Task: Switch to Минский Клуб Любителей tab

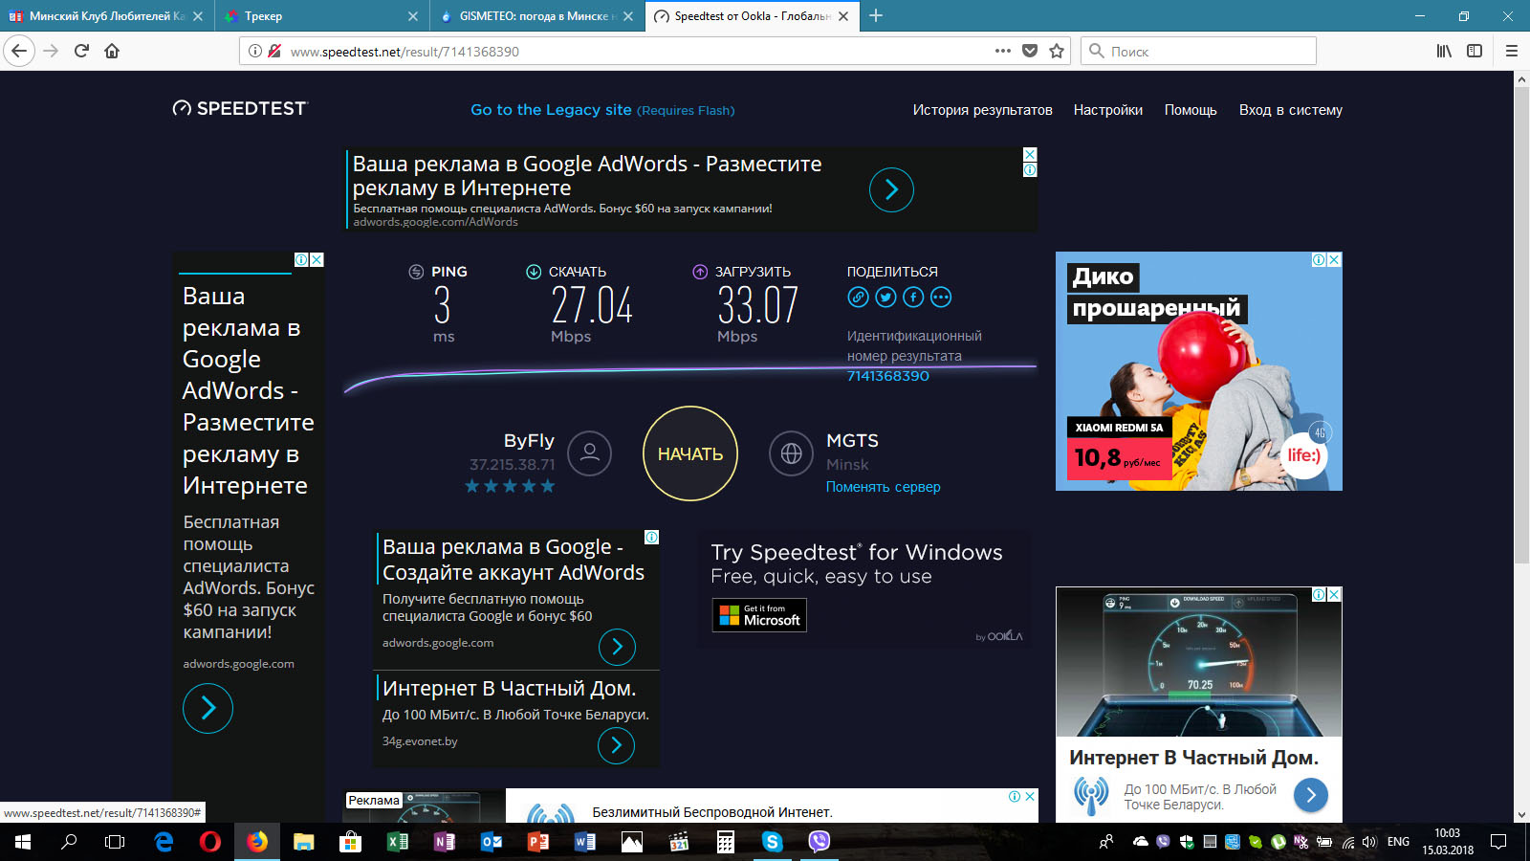Action: pos(105,15)
